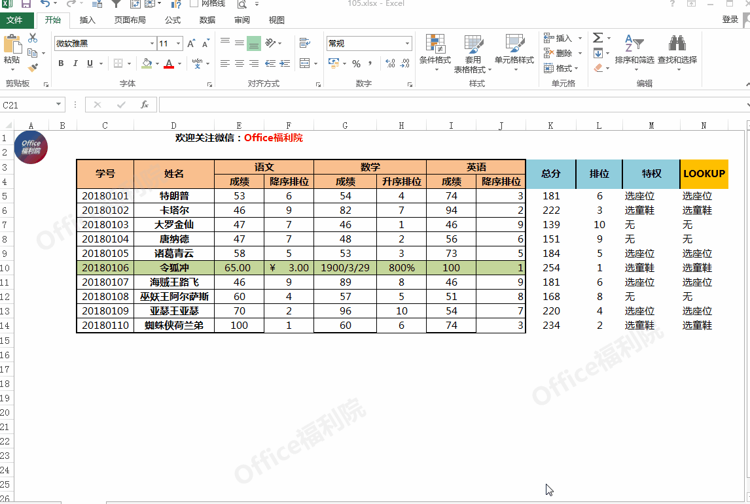Toggle Bold formatting
750x504 pixels.
(x=61, y=63)
